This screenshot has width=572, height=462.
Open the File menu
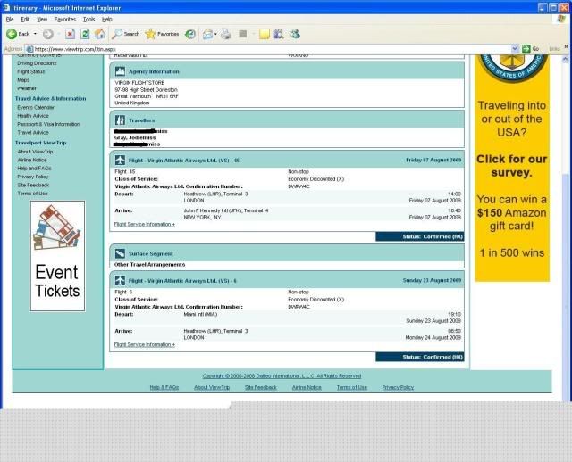[x=10, y=19]
